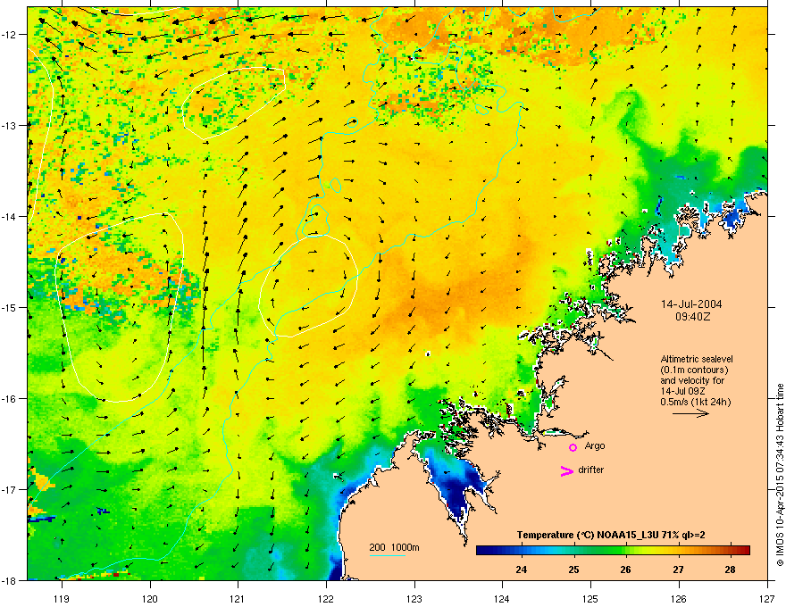This screenshot has height=607, width=786.
Task: Click the longitude axis label '122'
Action: pyautogui.click(x=326, y=598)
